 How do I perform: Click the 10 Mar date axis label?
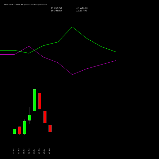19,151
